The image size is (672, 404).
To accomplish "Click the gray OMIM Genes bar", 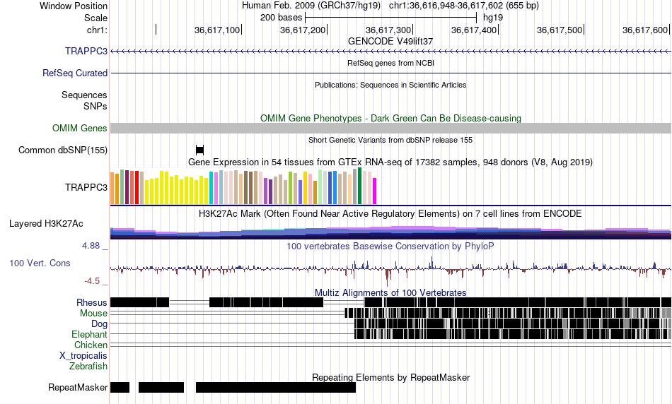I will tap(391, 128).
